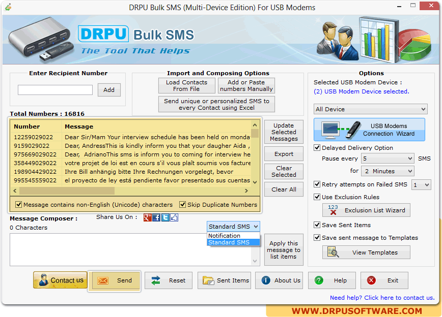Screen dimensions: 442x317
Task: Click the horizontal scrollbar thumb of the message list
Action: [x=67, y=191]
